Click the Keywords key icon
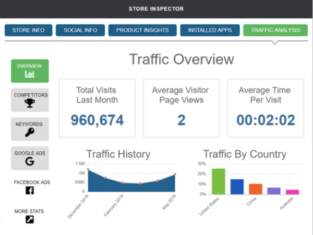Viewport: 313px width, 235px height. pyautogui.click(x=30, y=132)
